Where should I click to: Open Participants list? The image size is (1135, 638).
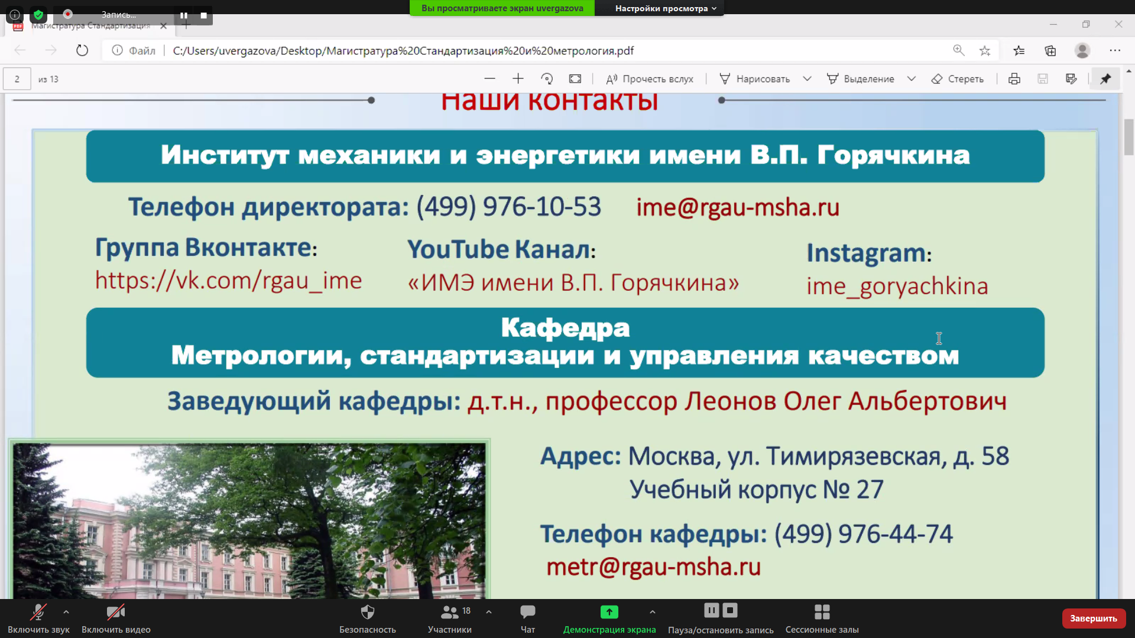(450, 618)
